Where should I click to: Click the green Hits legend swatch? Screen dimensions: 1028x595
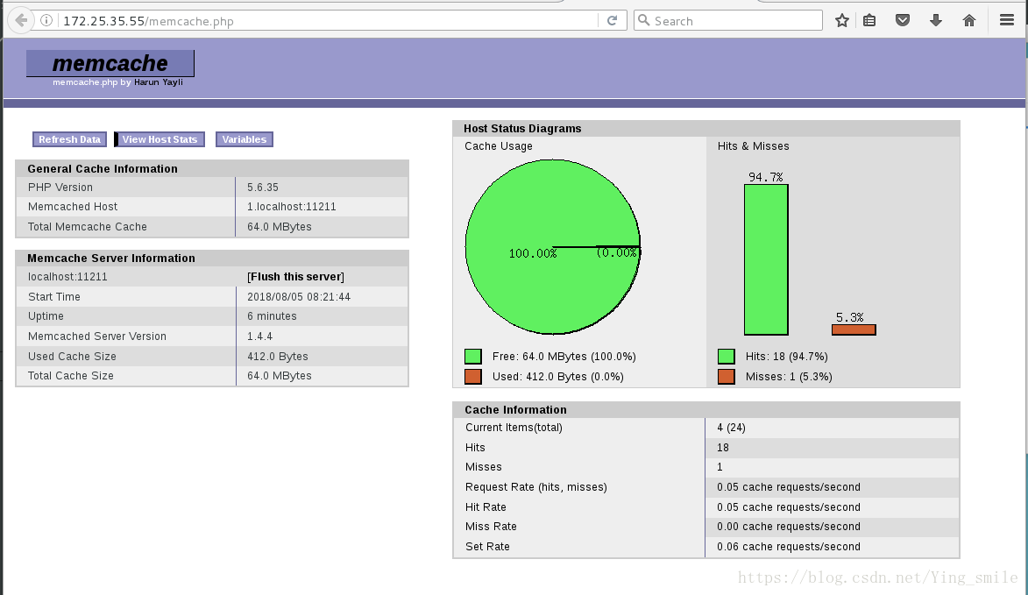(x=727, y=357)
